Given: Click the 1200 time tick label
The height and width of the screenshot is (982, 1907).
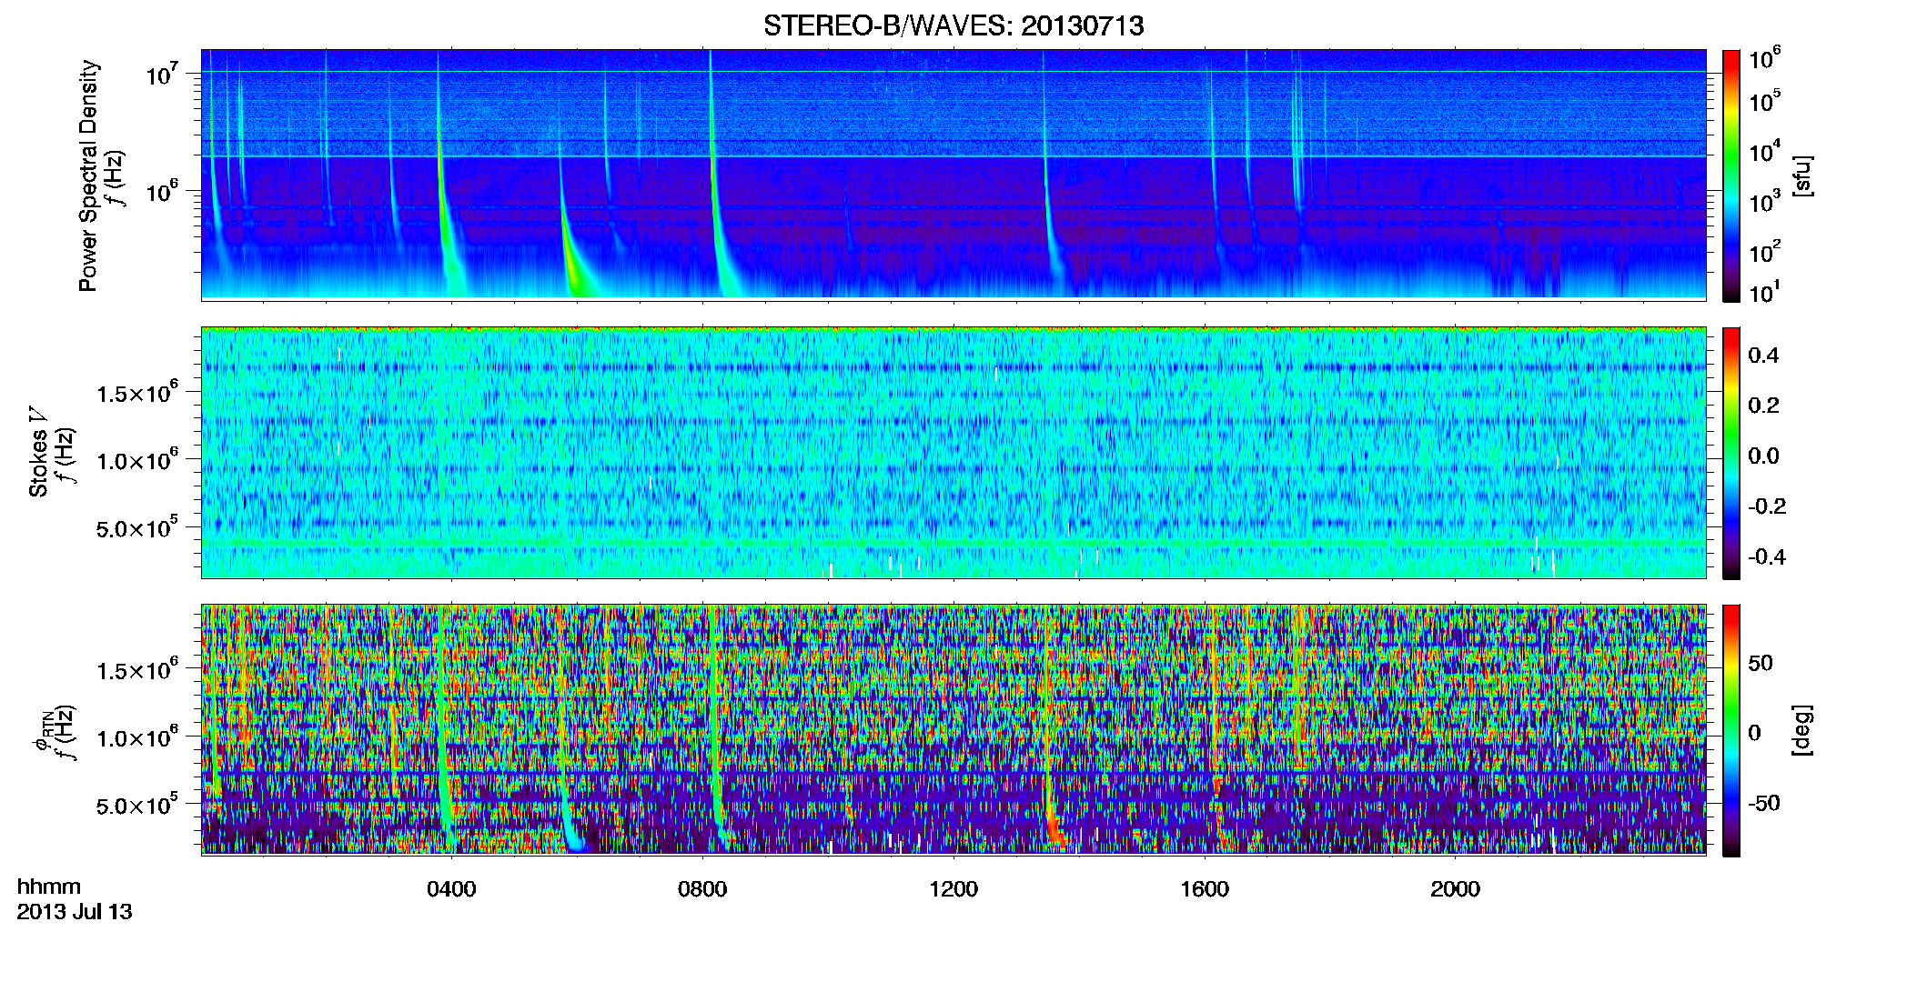Looking at the screenshot, I should (953, 888).
